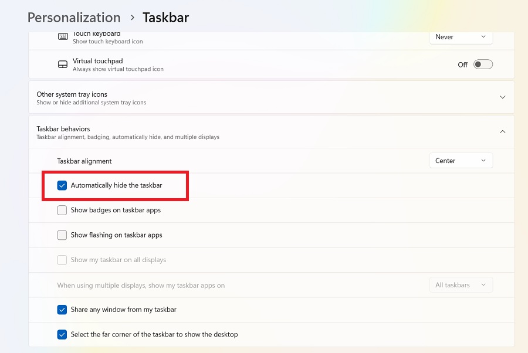This screenshot has width=528, height=353.
Task: Click the multiple displays taskbar apps row
Action: 235,284
